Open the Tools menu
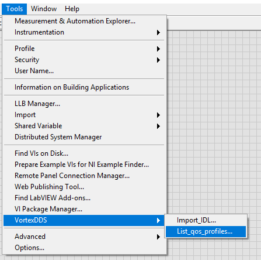This screenshot has width=261, height=260. click(x=15, y=9)
